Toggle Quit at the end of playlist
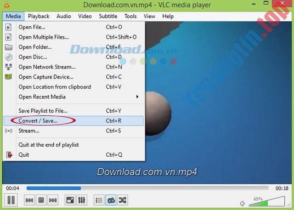 (x=73, y=145)
